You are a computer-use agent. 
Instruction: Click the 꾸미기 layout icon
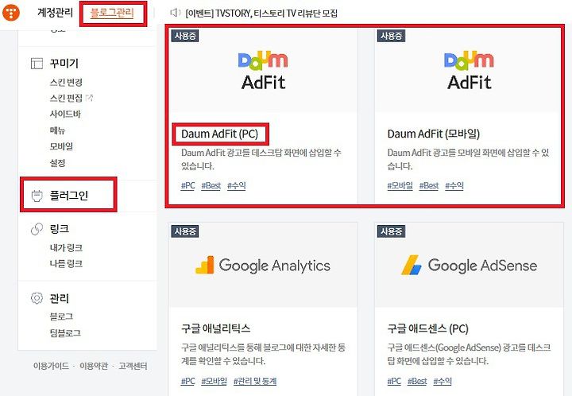37,63
